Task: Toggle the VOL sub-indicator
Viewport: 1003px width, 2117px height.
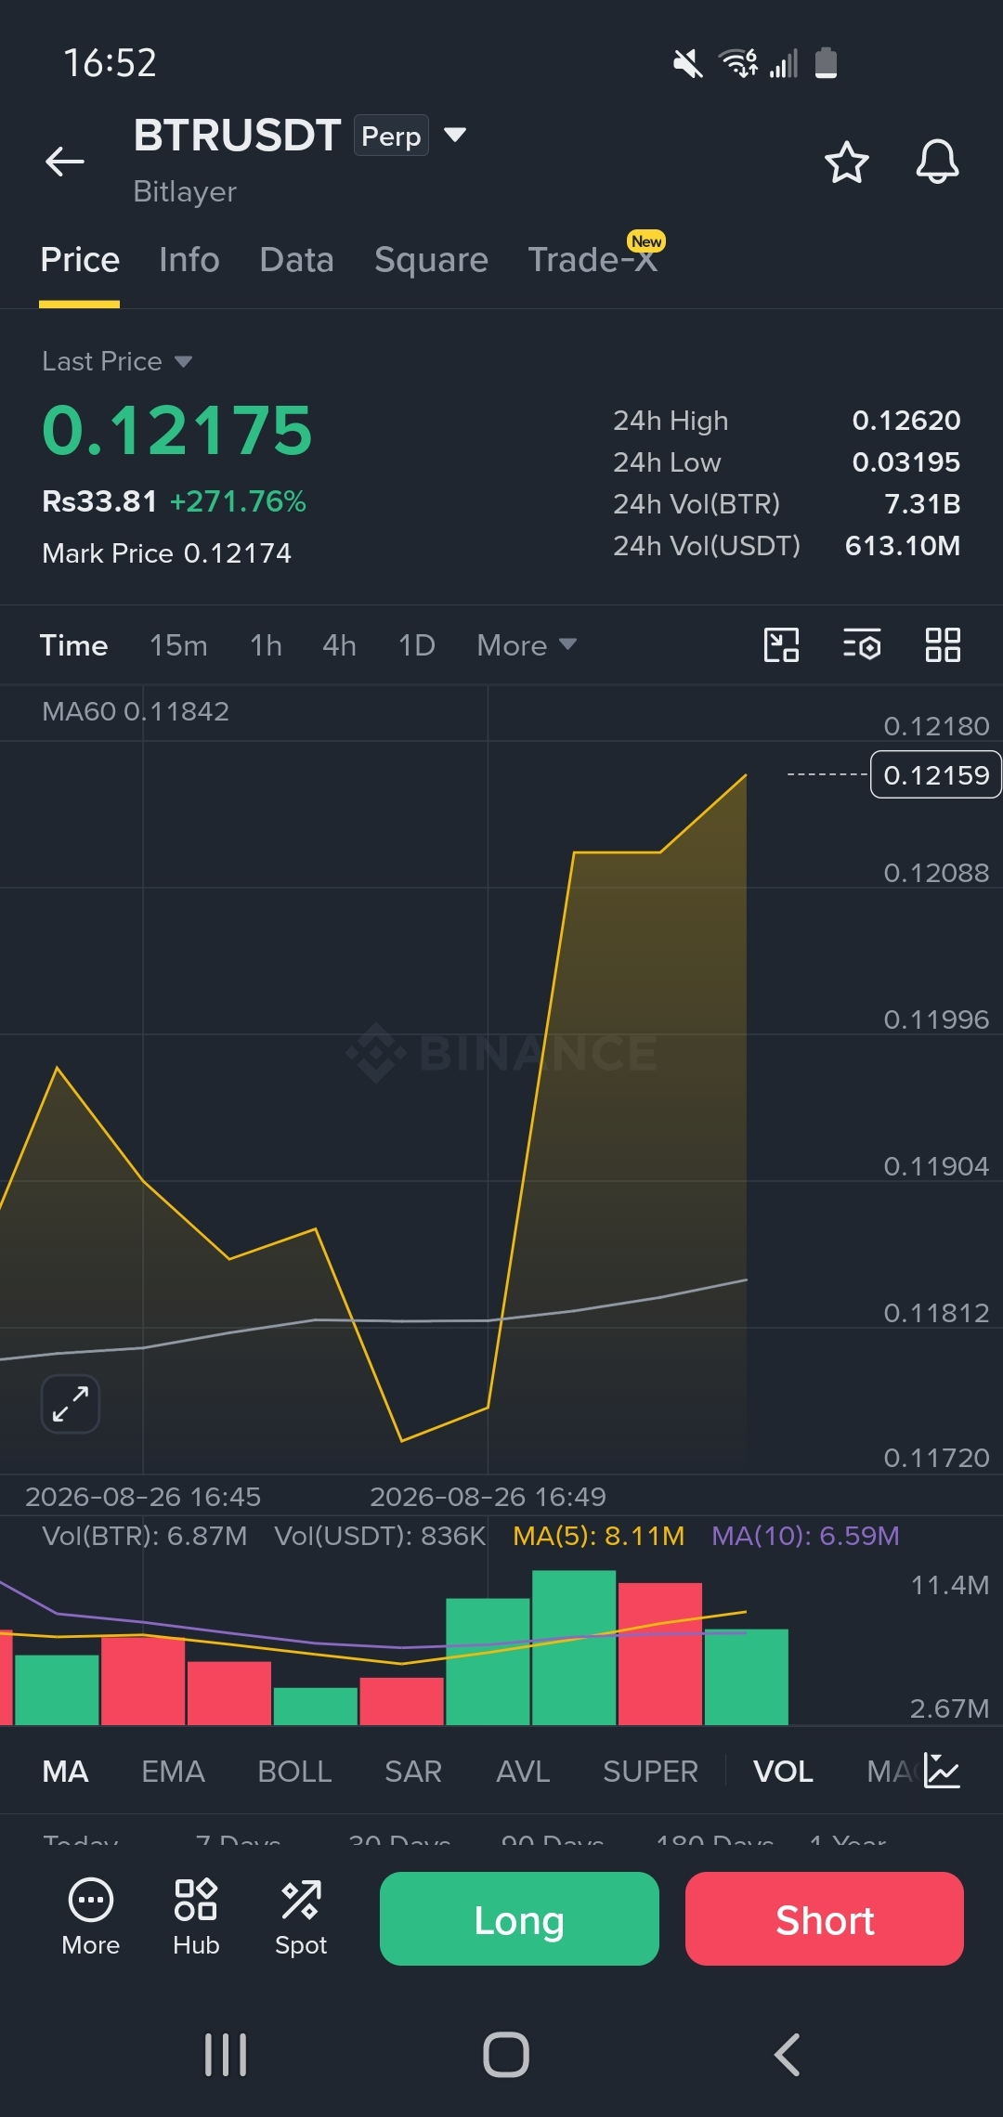Action: pyautogui.click(x=783, y=1772)
